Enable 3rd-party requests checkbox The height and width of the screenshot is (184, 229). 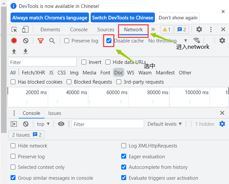point(119,82)
